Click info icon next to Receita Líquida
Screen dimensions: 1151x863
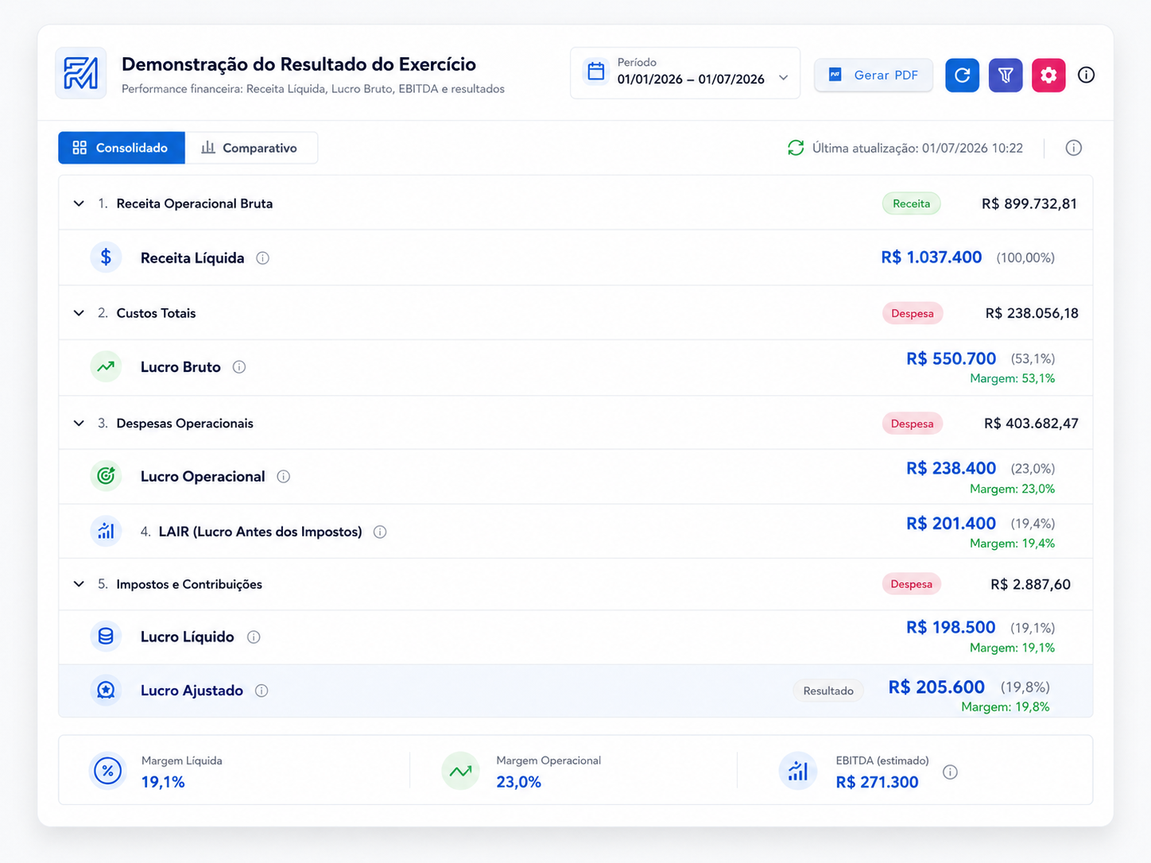pyautogui.click(x=262, y=258)
